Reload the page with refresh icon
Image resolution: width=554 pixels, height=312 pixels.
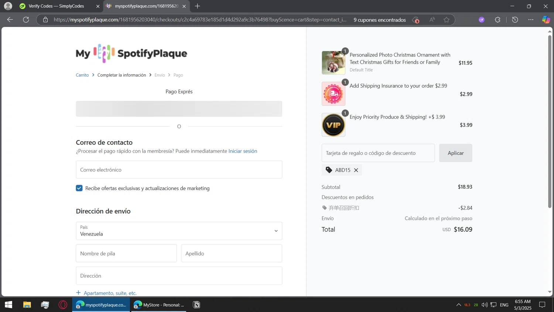[26, 20]
